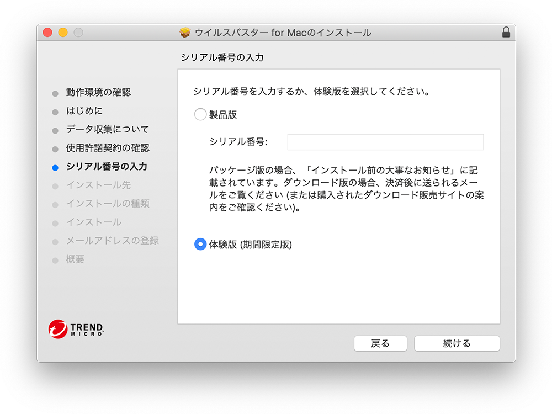552x414 pixels.
Task: Open the 使用許諾契約の確認 step
Action: (x=107, y=148)
